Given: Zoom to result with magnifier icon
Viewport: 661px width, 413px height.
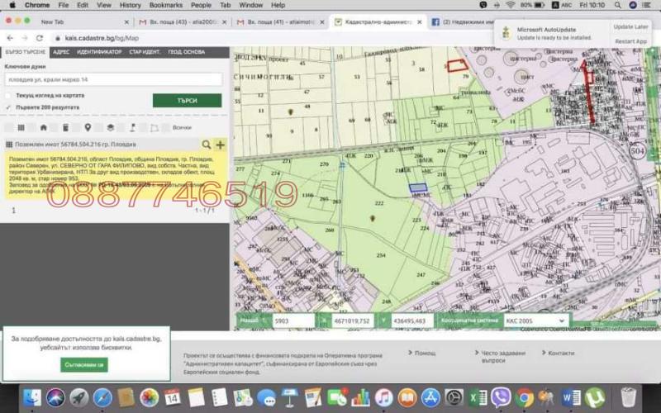Looking at the screenshot, I should point(207,145).
